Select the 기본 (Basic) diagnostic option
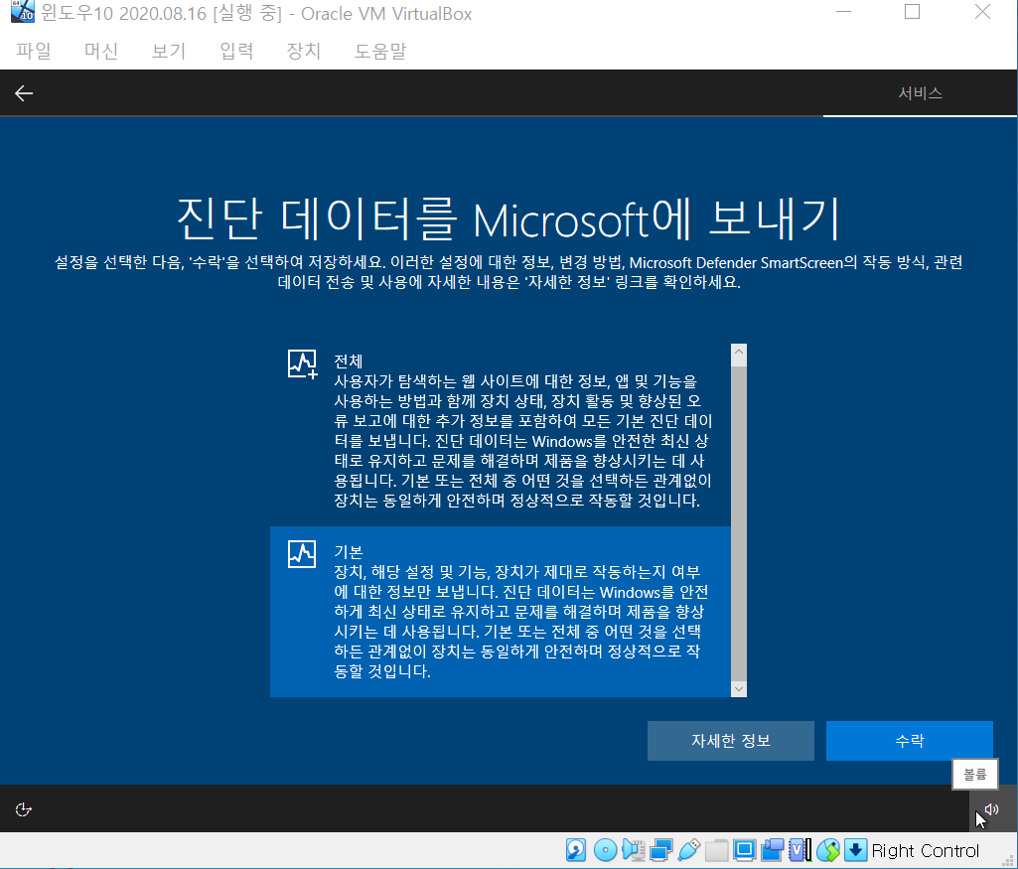The width and height of the screenshot is (1018, 869). (x=501, y=612)
